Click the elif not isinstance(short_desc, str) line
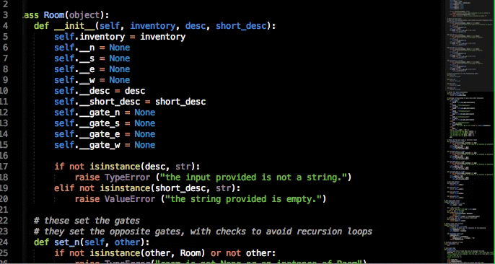The image size is (495, 264). (x=147, y=188)
